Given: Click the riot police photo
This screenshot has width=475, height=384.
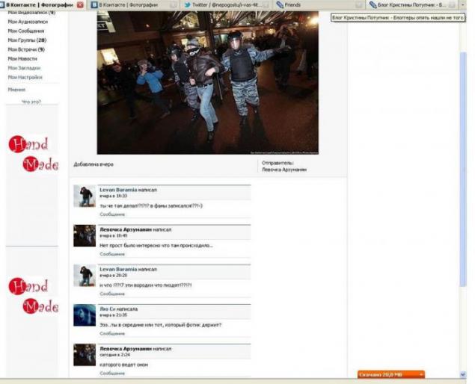Looking at the screenshot, I should point(207,83).
